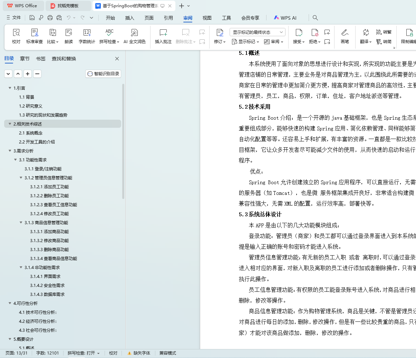Open the 找稻壳模板 tab
Image resolution: width=416 pixels, height=358 pixels.
pyautogui.click(x=68, y=6)
